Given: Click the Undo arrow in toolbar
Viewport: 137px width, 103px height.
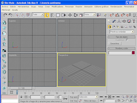Looking at the screenshot, I should [x=5, y=15].
